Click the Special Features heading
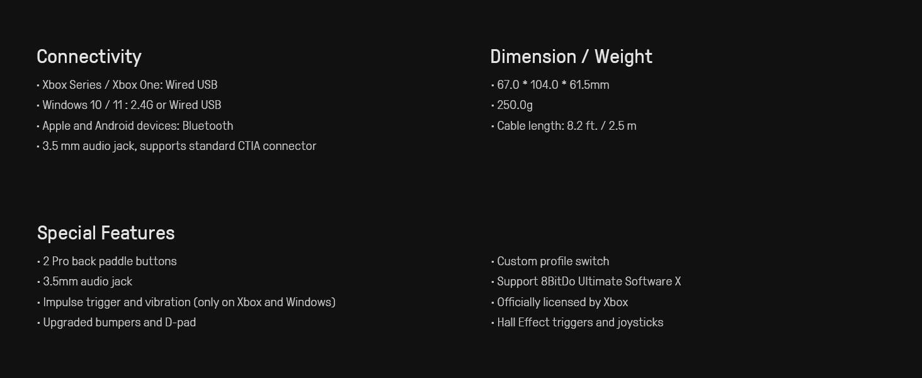Screen dimensions: 922x378 point(106,233)
